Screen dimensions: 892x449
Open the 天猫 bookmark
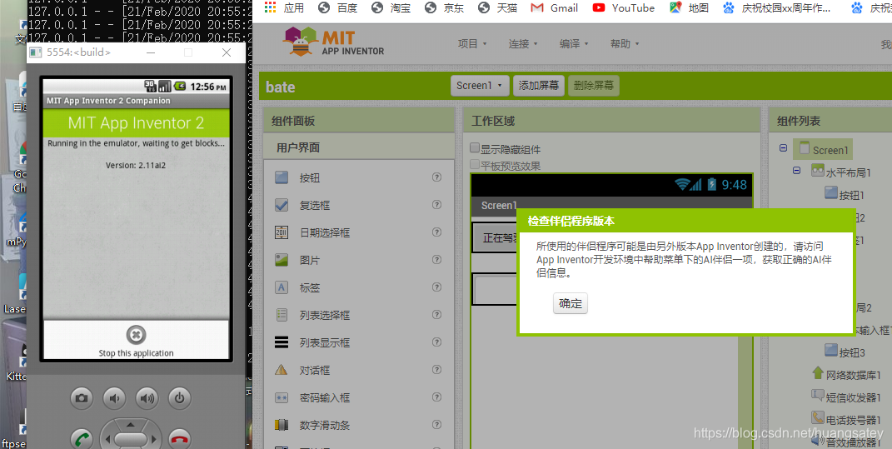[x=498, y=7]
